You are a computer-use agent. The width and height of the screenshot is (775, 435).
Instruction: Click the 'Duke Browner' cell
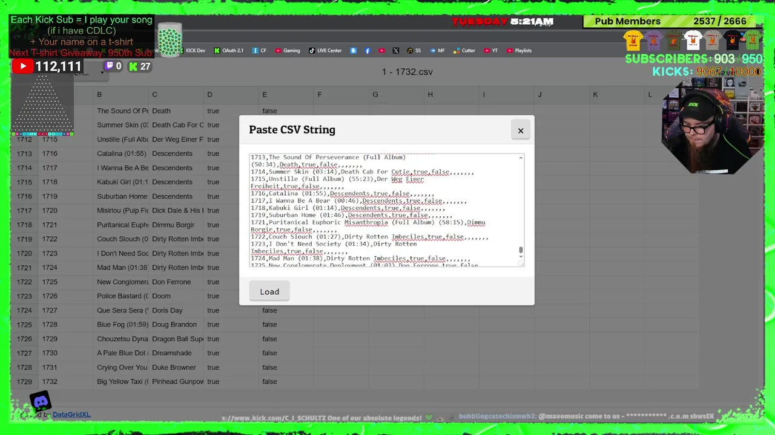point(176,367)
